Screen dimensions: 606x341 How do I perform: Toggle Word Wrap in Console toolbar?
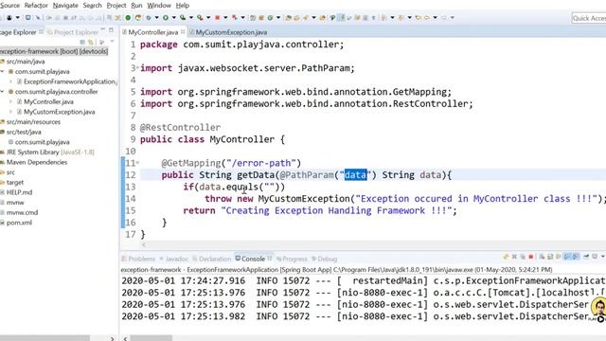click(558, 257)
